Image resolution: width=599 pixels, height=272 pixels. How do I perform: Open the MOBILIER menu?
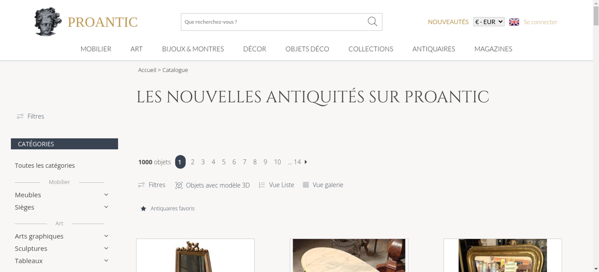(96, 49)
